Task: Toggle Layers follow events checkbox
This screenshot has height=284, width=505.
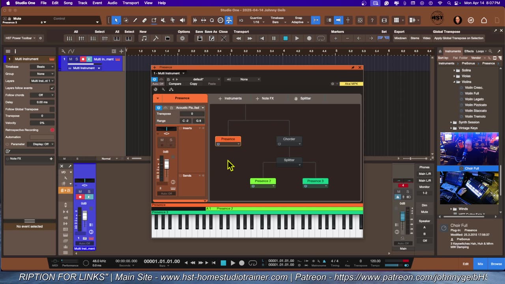Action: point(52,88)
